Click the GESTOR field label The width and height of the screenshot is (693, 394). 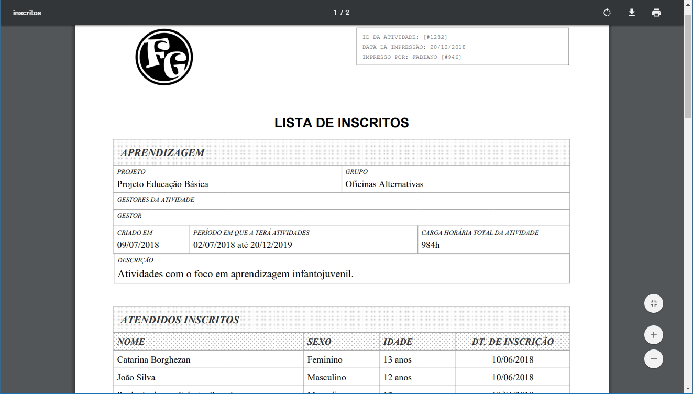pos(129,216)
